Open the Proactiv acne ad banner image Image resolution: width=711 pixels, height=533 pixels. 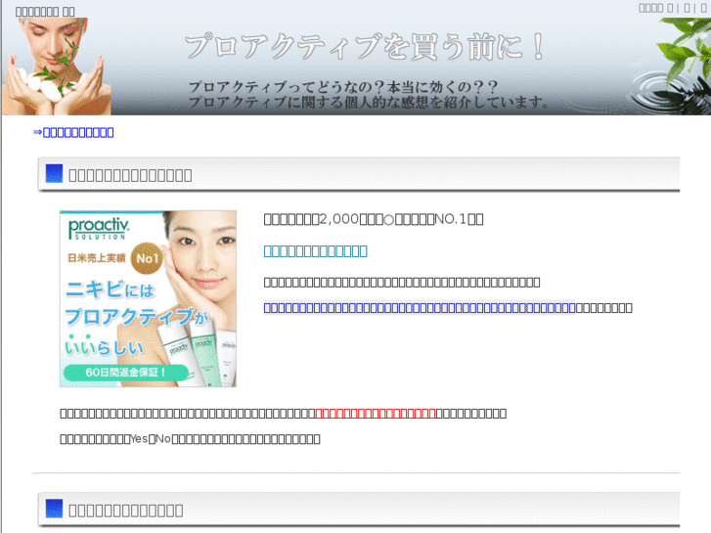(x=148, y=298)
